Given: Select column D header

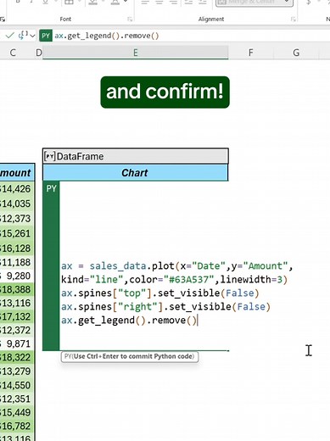Looking at the screenshot, I should 39,53.
